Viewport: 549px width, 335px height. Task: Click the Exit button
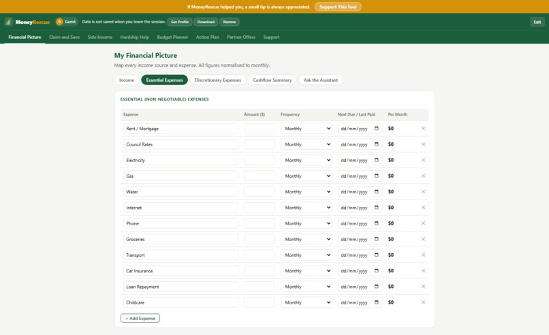pos(537,22)
